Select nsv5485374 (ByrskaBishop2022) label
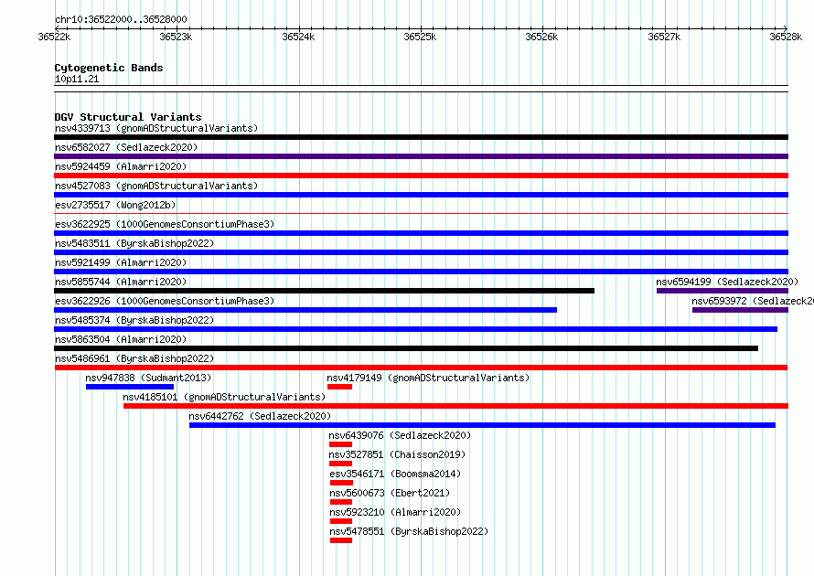Viewport: 814px width, 576px height. tap(134, 320)
